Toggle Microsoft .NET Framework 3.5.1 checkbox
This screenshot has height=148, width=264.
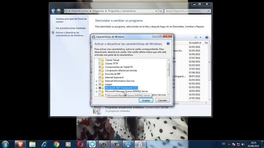pos(100,88)
